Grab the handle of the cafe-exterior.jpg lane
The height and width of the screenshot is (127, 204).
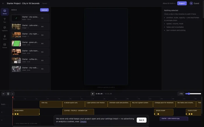(2, 120)
